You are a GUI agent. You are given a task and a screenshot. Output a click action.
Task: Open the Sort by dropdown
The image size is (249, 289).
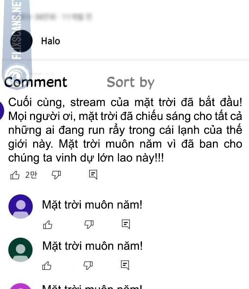[x=130, y=82]
